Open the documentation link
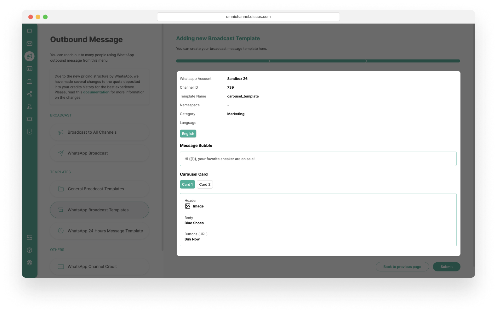This screenshot has height=312, width=497. (96, 92)
